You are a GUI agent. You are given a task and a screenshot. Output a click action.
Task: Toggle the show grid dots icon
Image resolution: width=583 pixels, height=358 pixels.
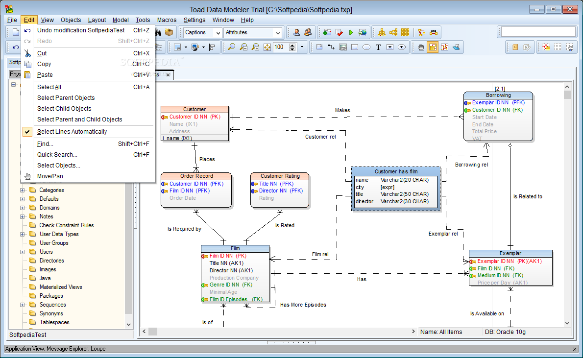point(558,47)
